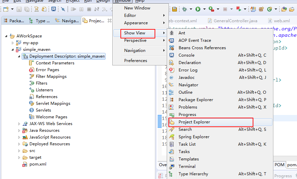
Task: Select Project Explorer in Show View
Action: (x=220, y=122)
